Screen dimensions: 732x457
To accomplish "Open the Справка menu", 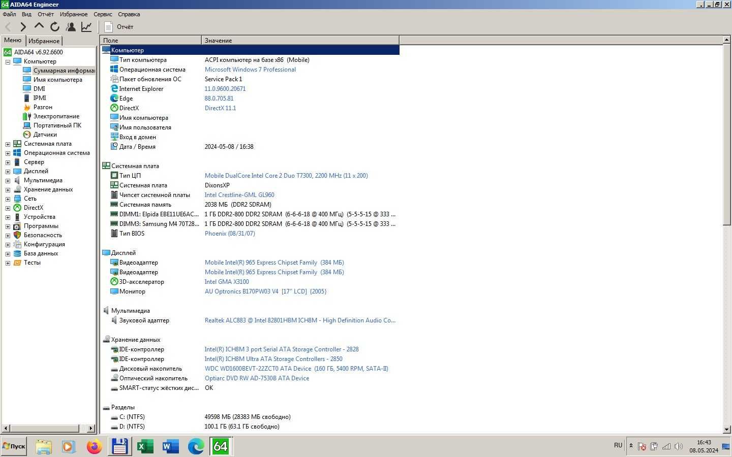I will 129,14.
